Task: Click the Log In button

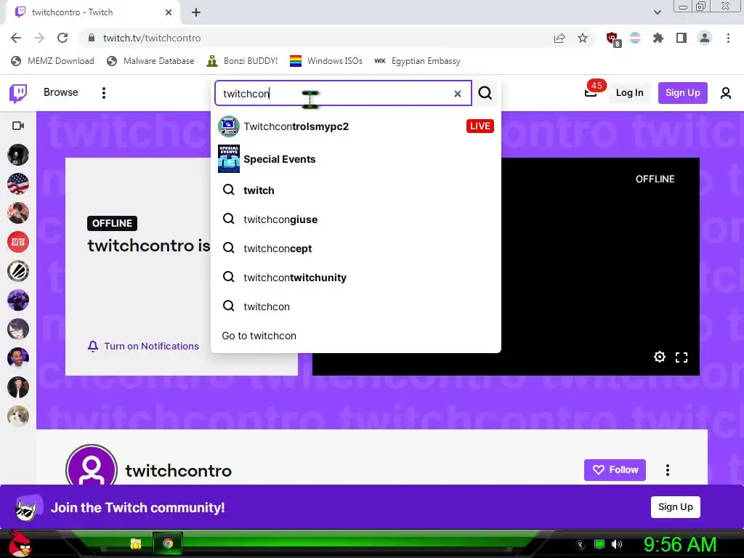Action: (x=629, y=92)
